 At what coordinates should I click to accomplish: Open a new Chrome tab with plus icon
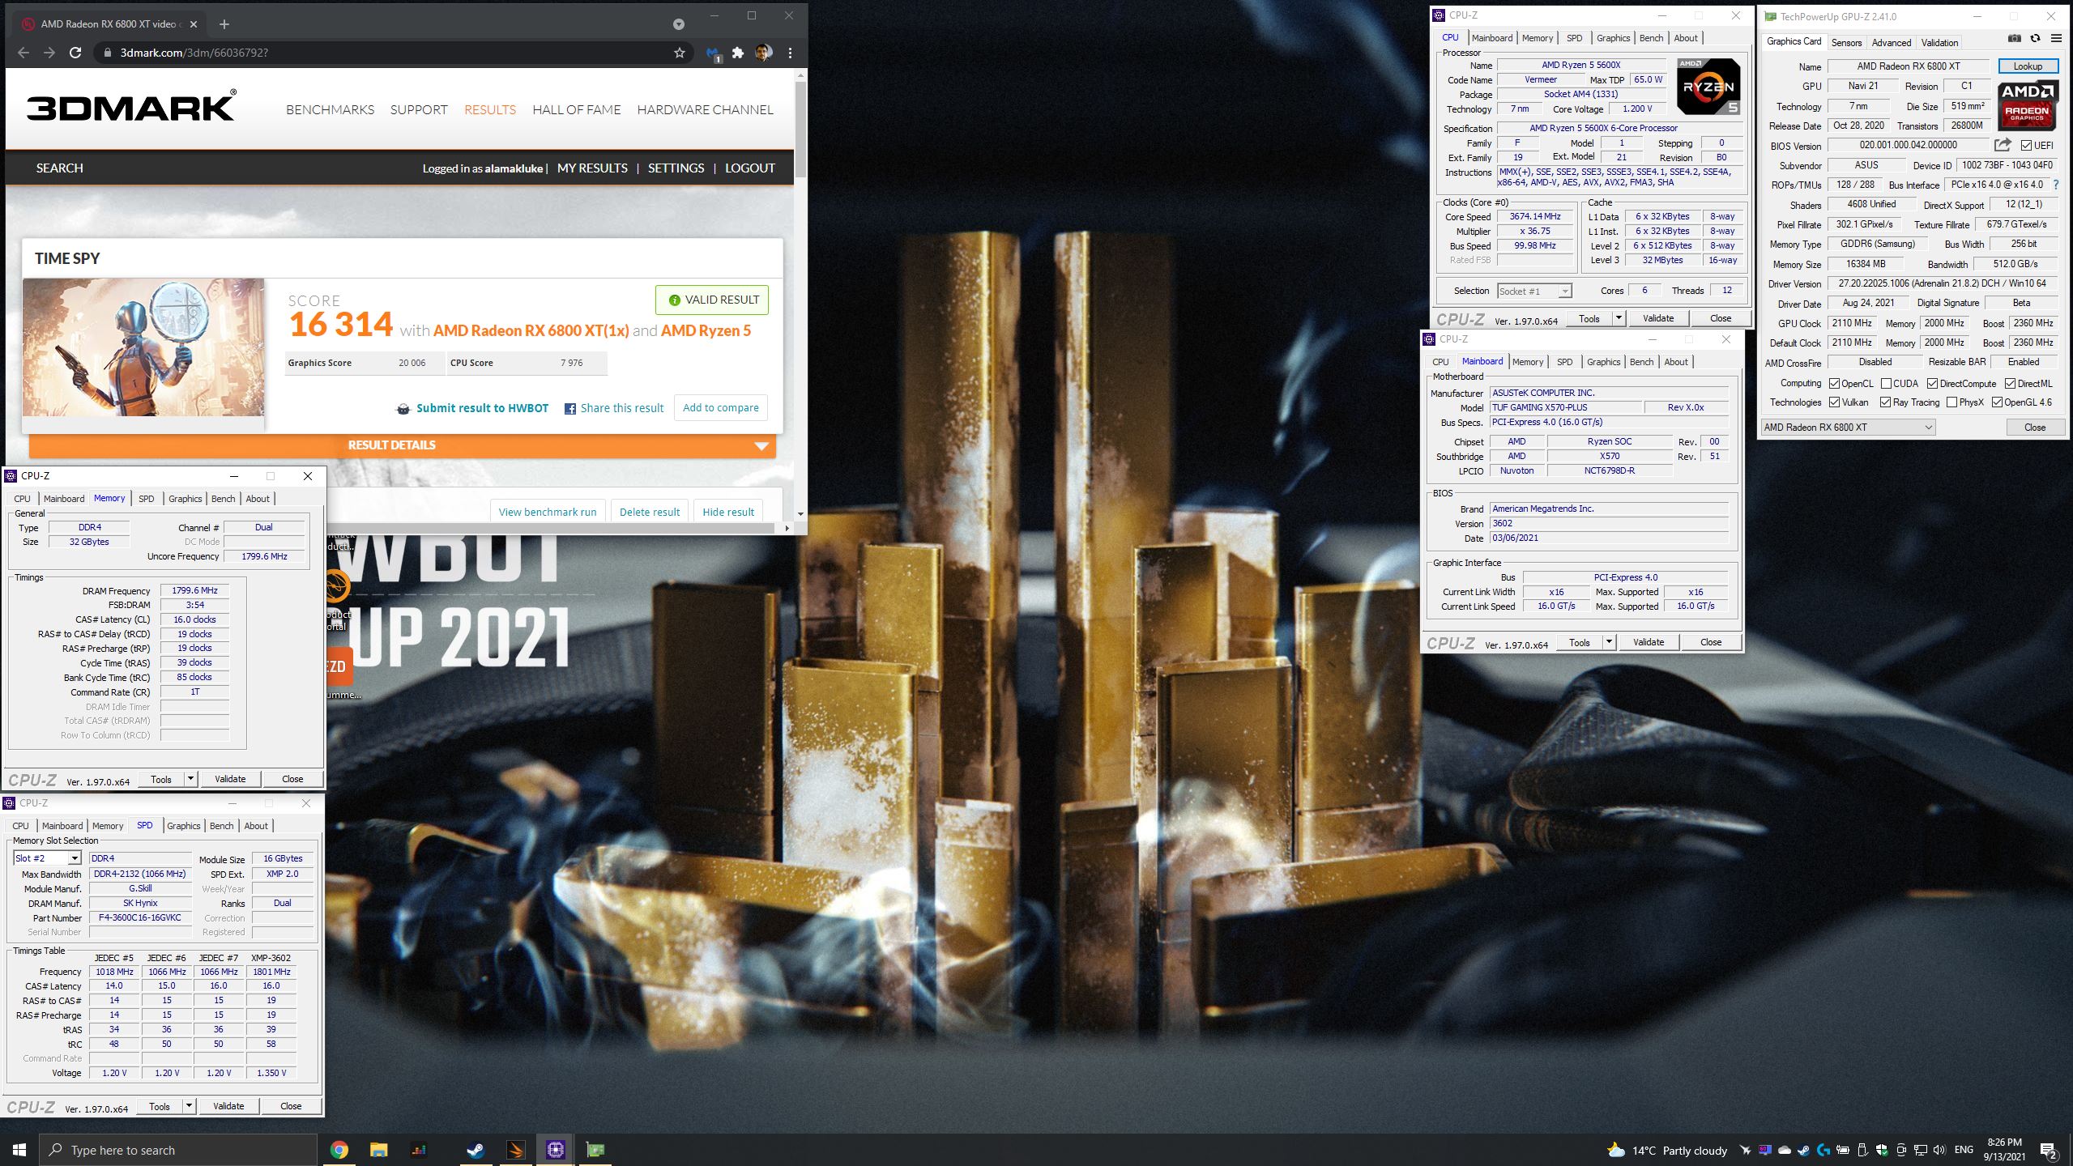224,24
